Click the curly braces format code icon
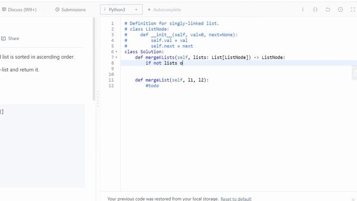The image size is (357, 201). 315,9
